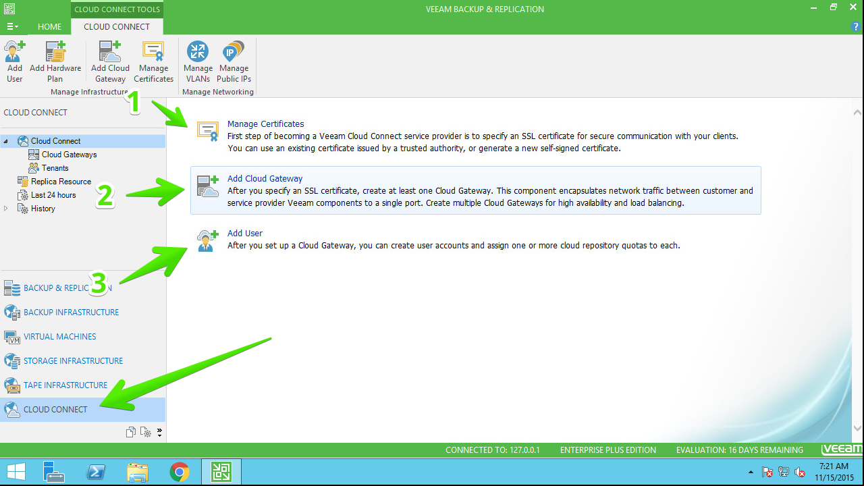Switch to the HOME ribbon tab
Screen dimensions: 864x486
click(49, 26)
